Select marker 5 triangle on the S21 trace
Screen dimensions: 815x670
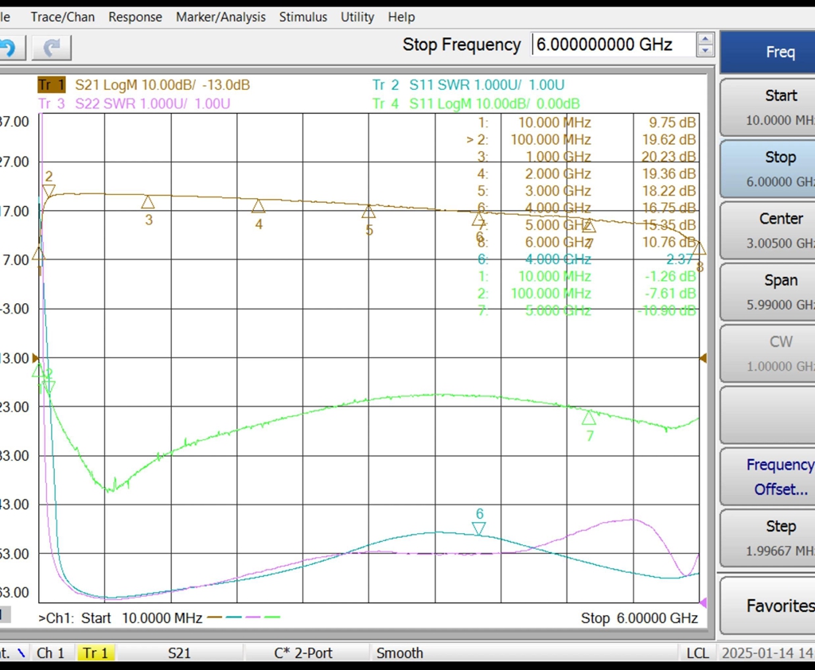click(x=369, y=212)
